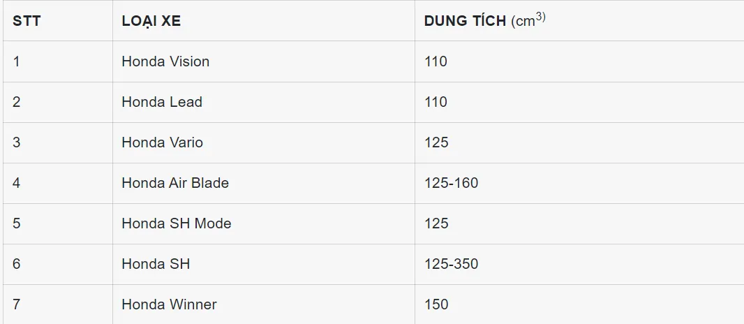Select the Honda Vision cell
Image resolution: width=744 pixels, height=324 pixels.
[165, 61]
